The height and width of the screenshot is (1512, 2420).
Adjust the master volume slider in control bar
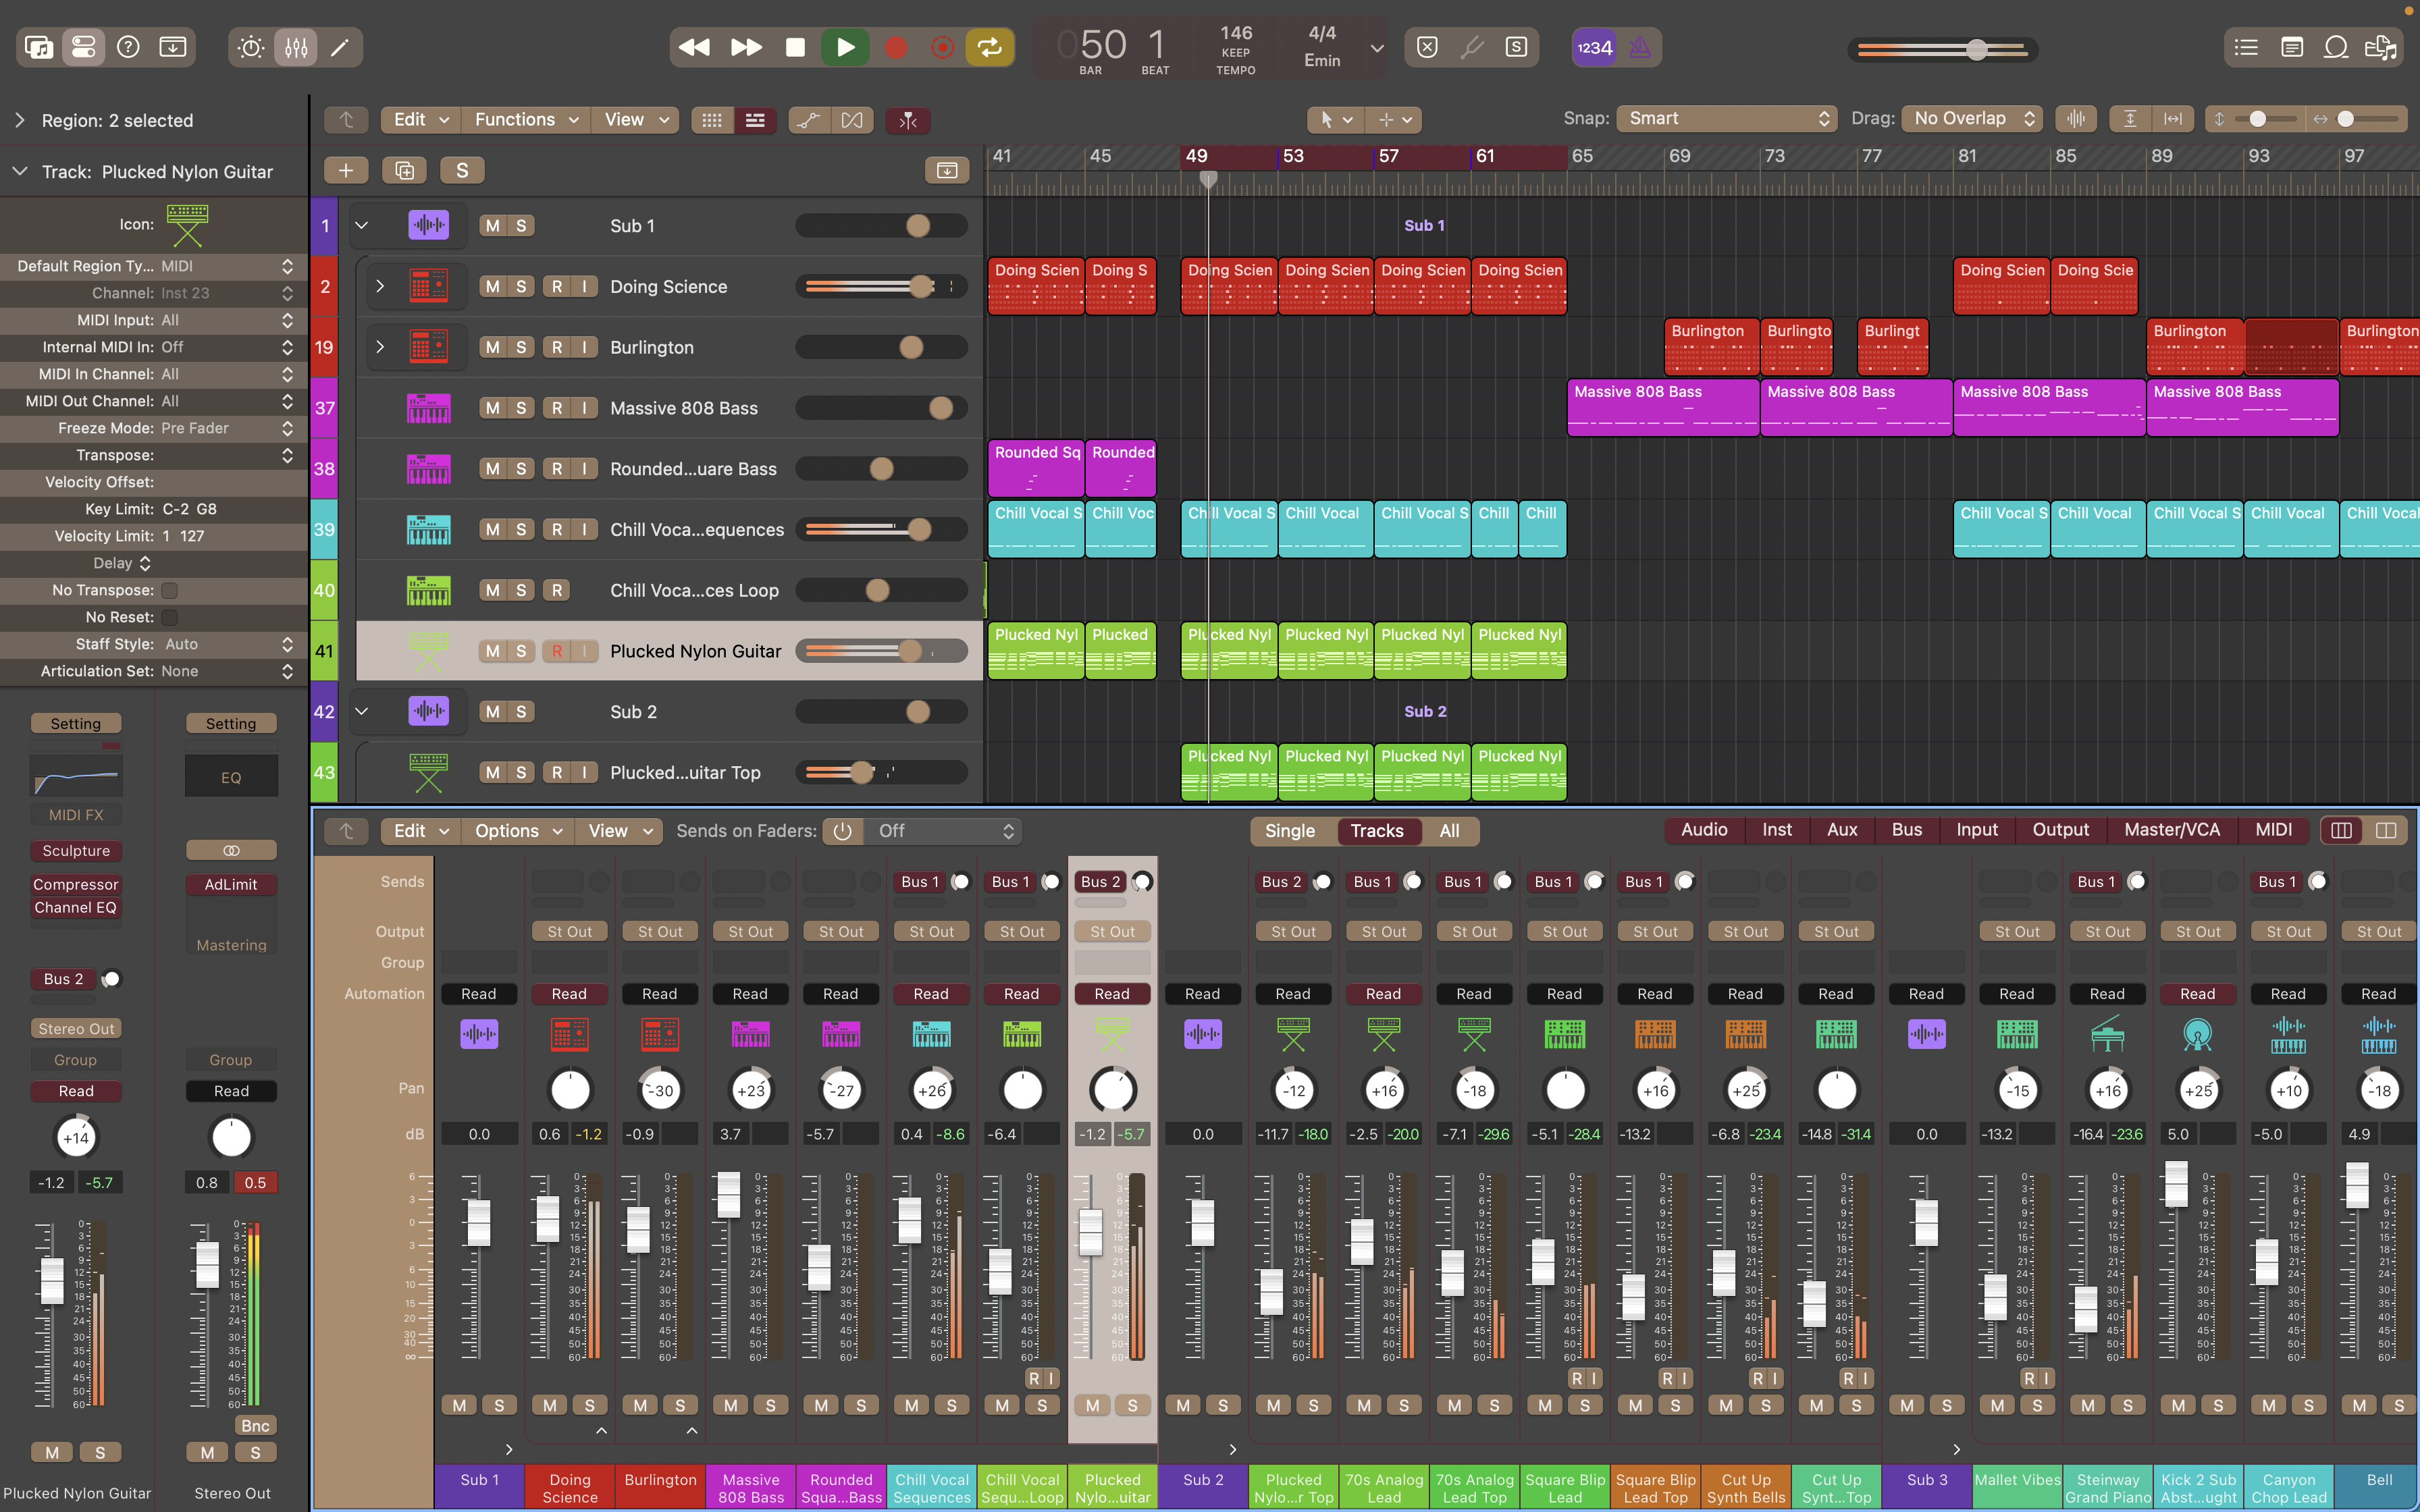[x=1943, y=49]
